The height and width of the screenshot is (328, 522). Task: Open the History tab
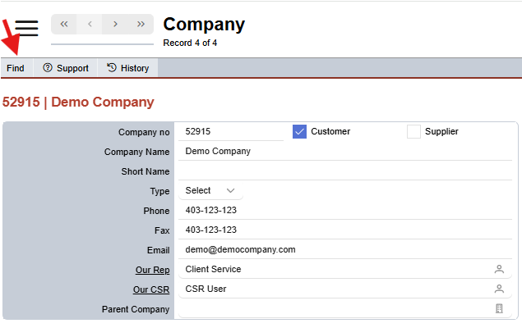pos(127,68)
